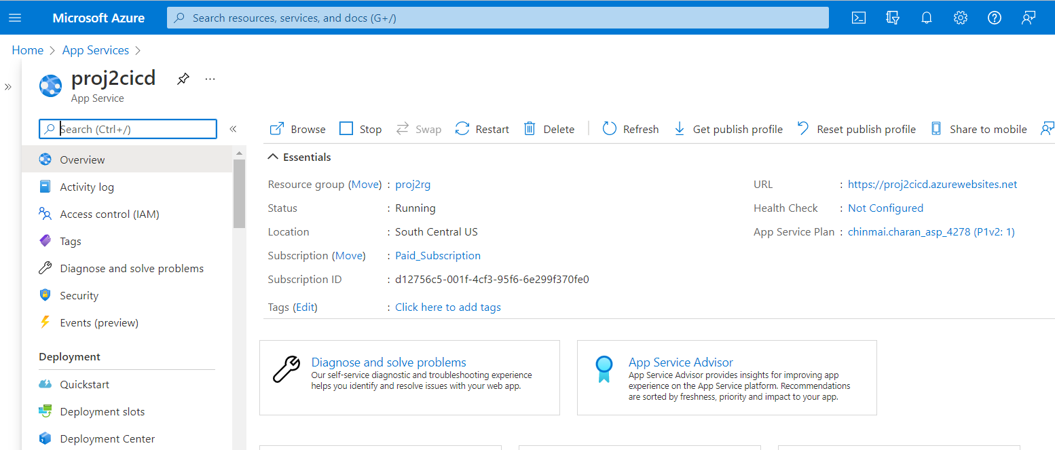Open the Help question mark icon

(995, 18)
